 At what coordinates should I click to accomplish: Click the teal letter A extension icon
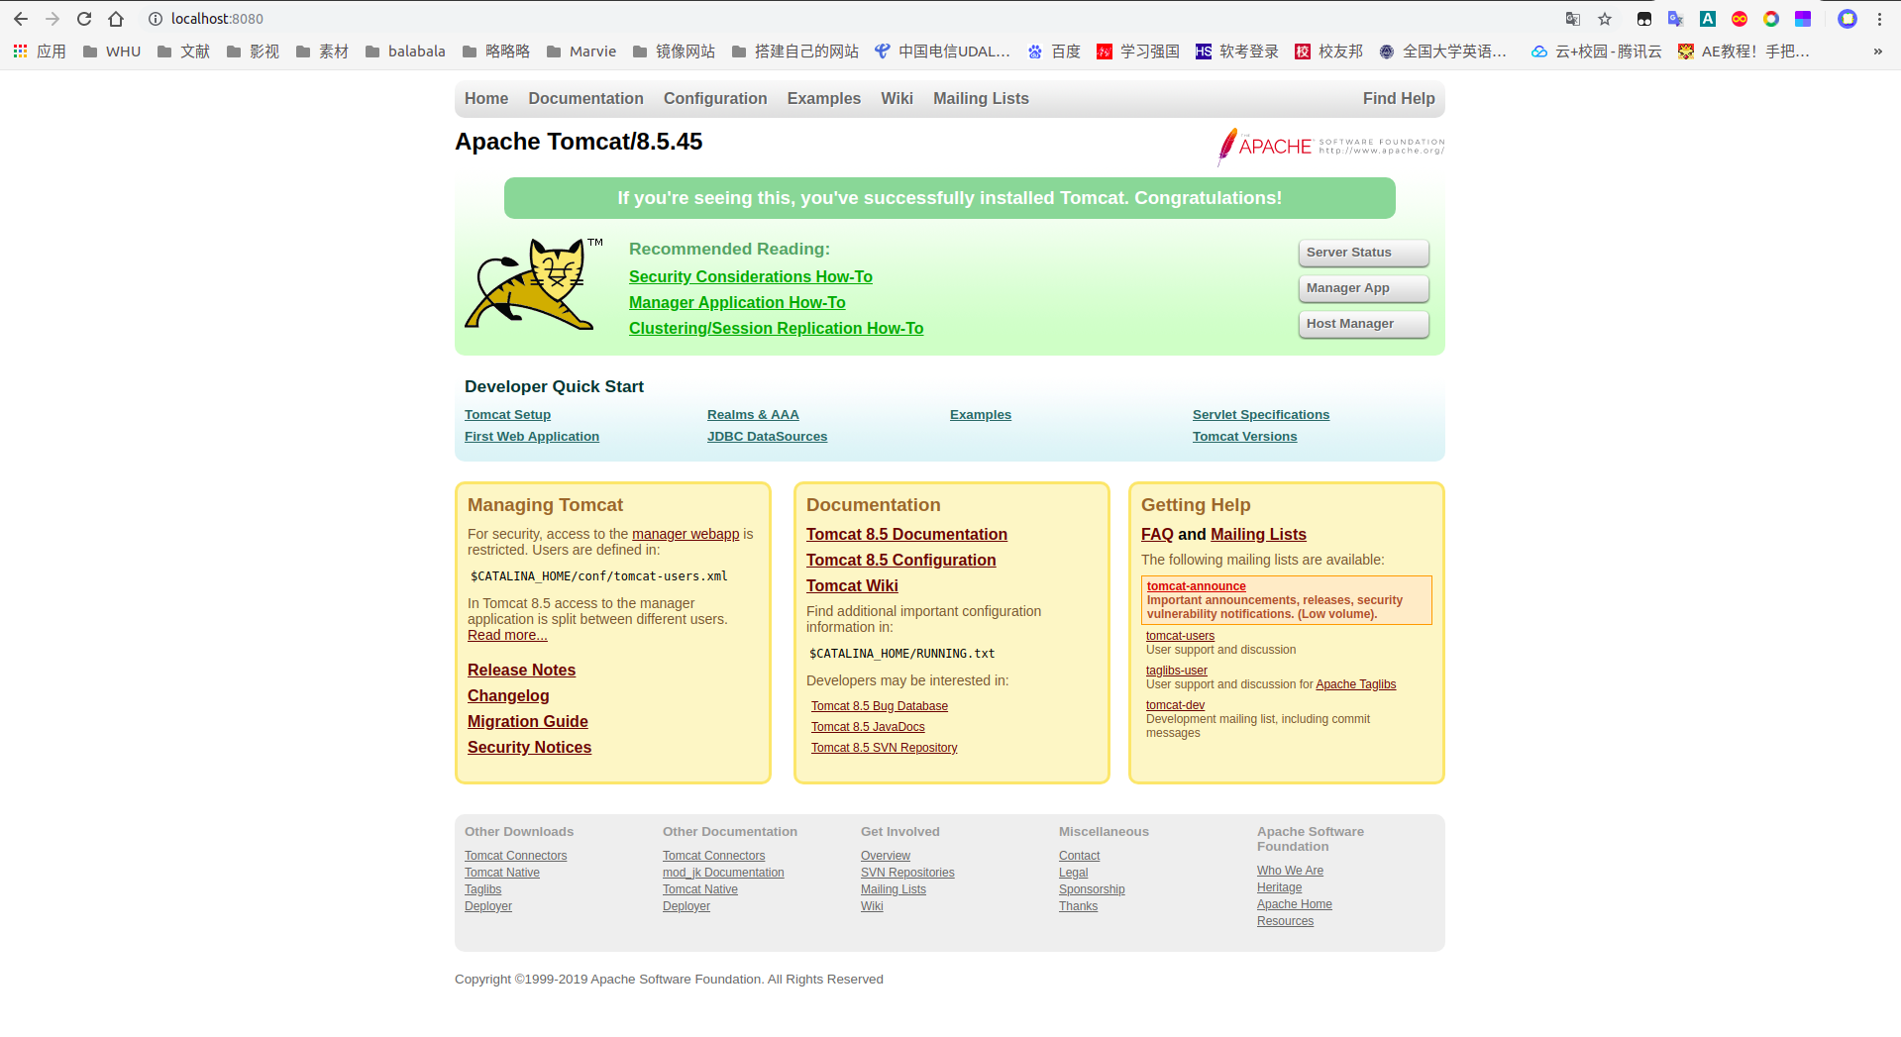(x=1708, y=19)
